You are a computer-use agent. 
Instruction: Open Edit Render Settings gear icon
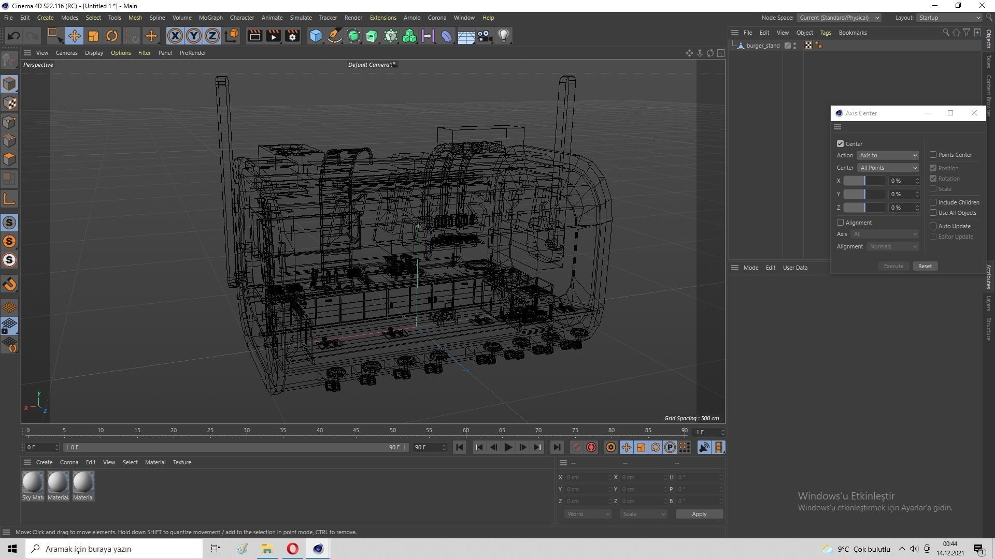292,36
